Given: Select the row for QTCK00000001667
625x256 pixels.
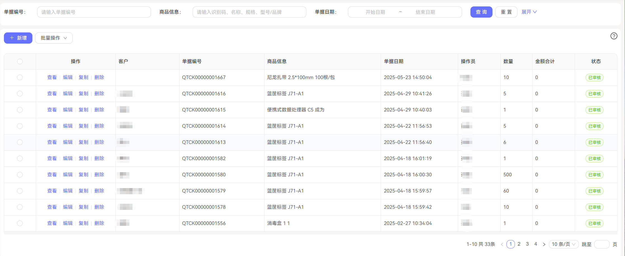Looking at the screenshot, I should pos(20,77).
